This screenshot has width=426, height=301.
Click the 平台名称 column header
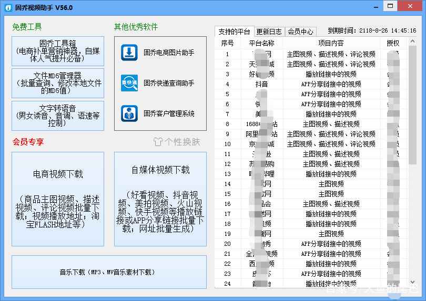coord(261,43)
